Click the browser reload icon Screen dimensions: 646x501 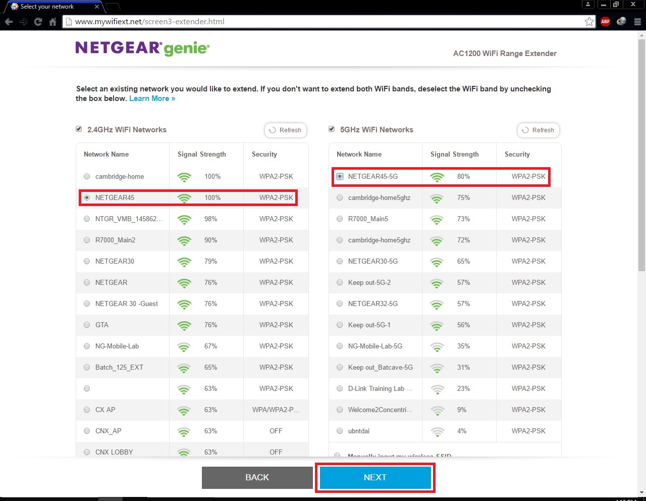pos(38,22)
